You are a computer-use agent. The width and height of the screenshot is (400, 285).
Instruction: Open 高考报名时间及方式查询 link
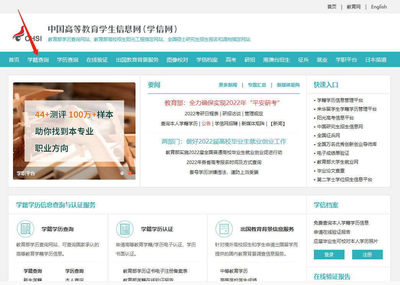pos(224,162)
